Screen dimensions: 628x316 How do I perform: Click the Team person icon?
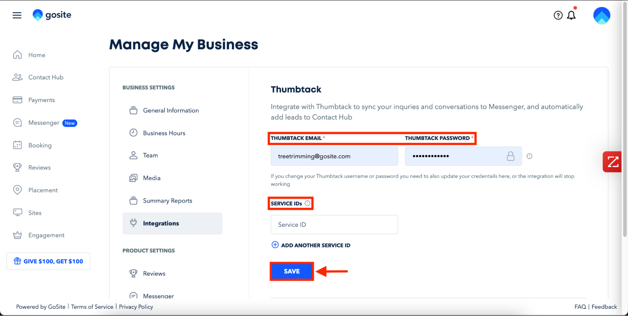click(x=134, y=155)
